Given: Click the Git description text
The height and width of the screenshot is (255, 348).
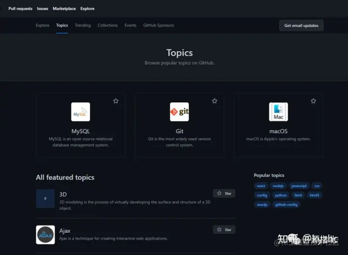Looking at the screenshot, I should click(179, 142).
